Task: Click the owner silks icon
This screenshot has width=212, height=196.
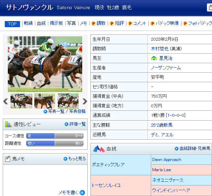Action: coord(154,58)
